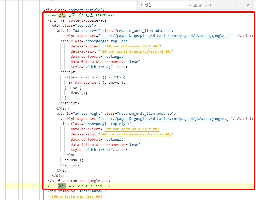This screenshot has height=200, width=256.
Task: Click data-ad-client variable under top-right ins
Action: tap(132, 129)
